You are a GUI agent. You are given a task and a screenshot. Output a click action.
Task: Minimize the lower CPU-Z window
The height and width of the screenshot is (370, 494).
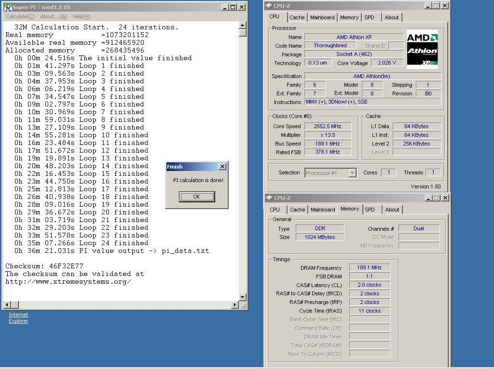click(x=428, y=198)
